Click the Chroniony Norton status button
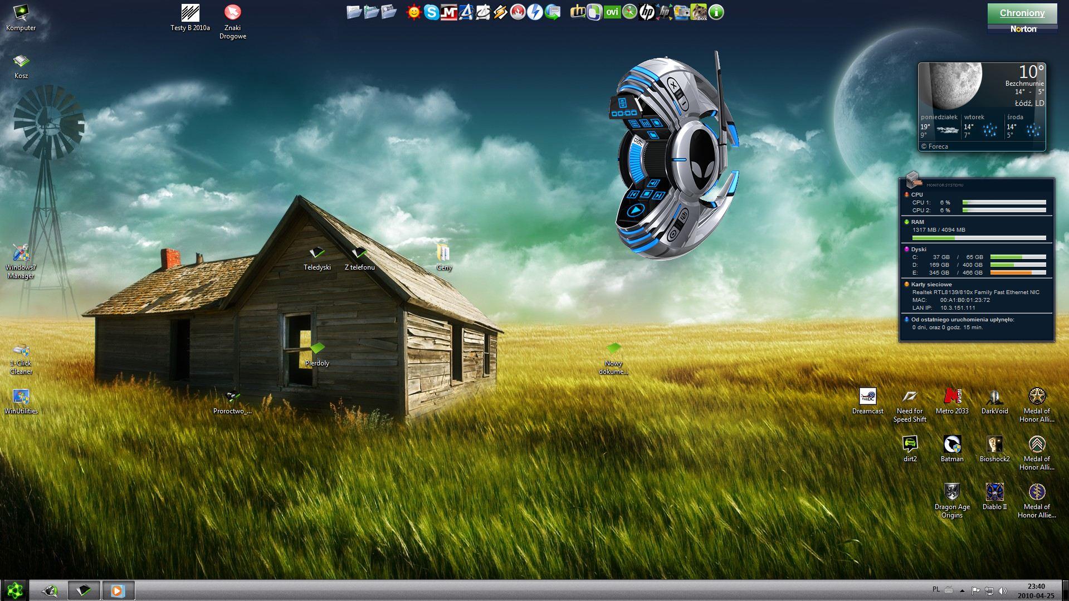This screenshot has width=1069, height=601. point(1022,13)
